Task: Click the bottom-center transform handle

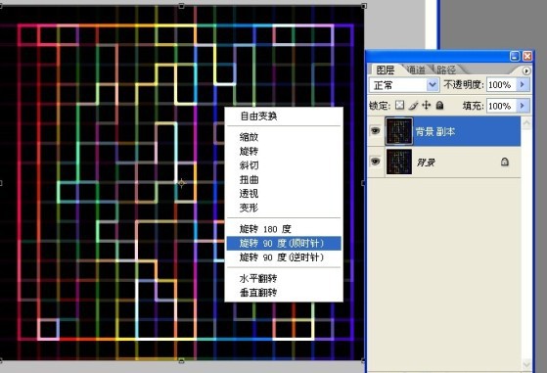Action: [181, 361]
